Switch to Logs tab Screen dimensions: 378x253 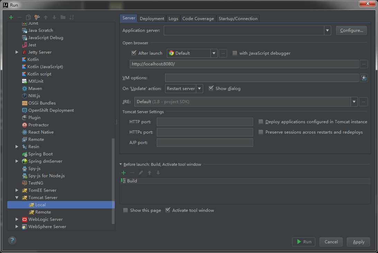[173, 19]
